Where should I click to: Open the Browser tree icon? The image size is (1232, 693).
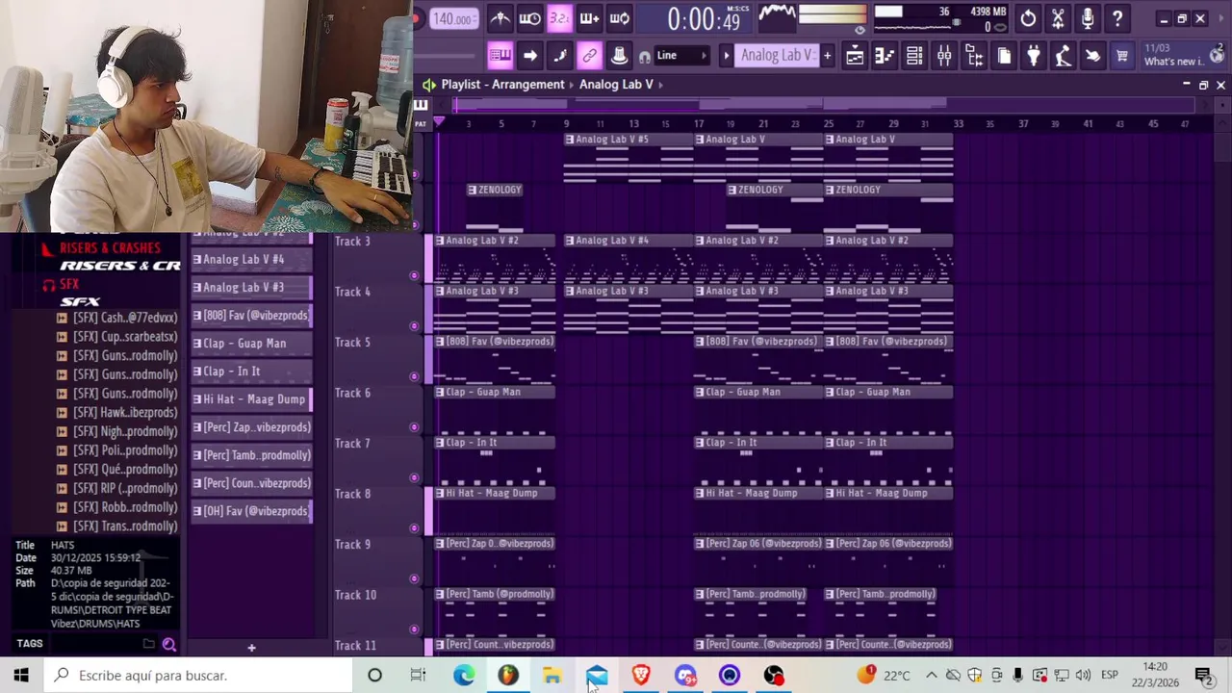click(974, 57)
